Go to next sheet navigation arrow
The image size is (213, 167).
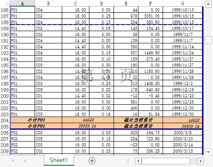point(25,161)
